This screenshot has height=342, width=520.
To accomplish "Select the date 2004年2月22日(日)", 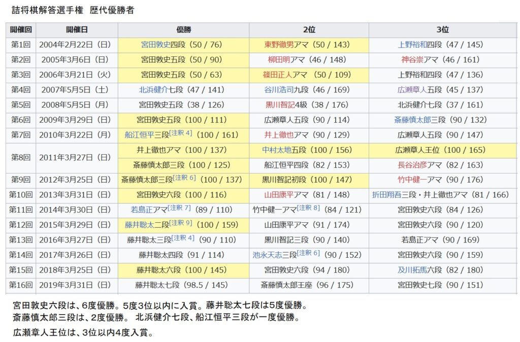I will [x=75, y=45].
